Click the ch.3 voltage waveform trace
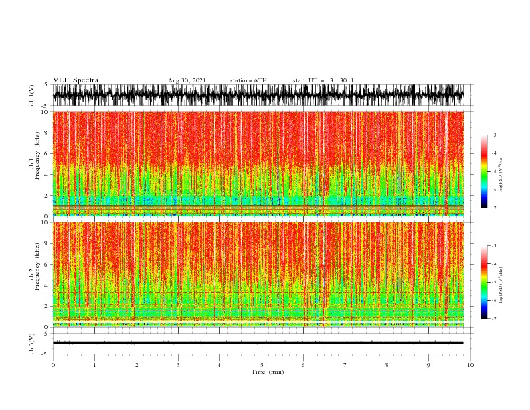 (258, 343)
